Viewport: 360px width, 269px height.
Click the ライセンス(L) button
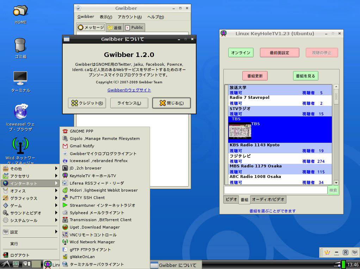129,103
